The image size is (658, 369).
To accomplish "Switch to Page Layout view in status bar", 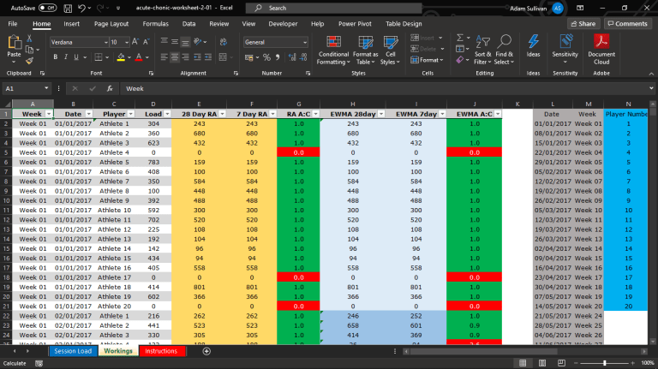I will point(542,363).
